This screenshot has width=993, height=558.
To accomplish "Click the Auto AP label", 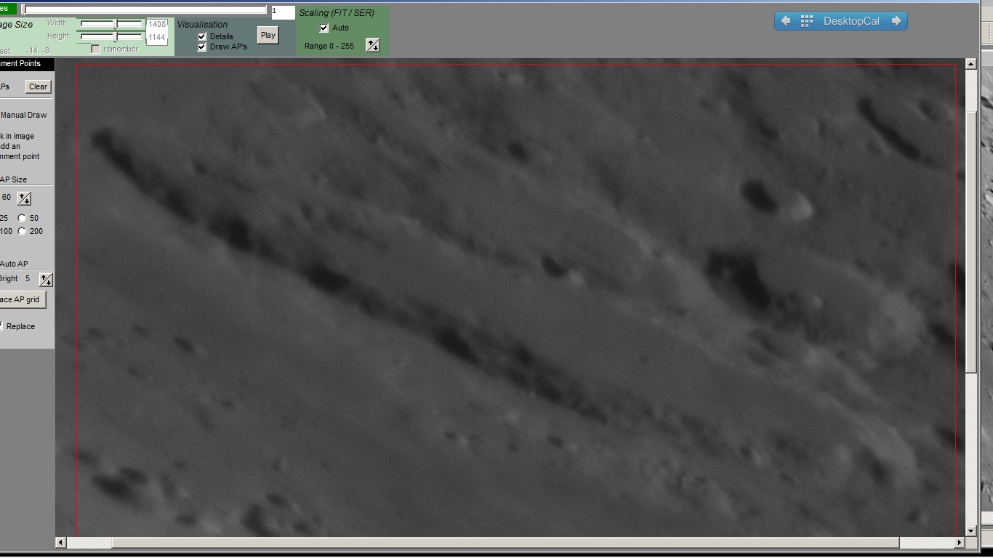I will (14, 264).
